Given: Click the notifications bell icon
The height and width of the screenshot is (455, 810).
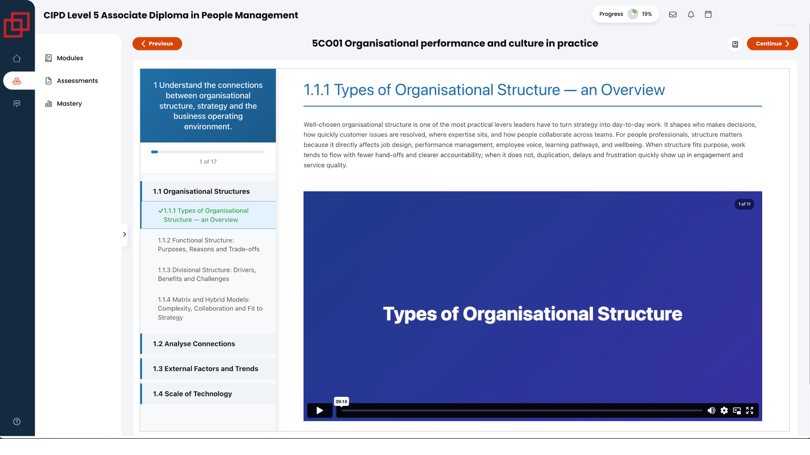Looking at the screenshot, I should pyautogui.click(x=691, y=14).
